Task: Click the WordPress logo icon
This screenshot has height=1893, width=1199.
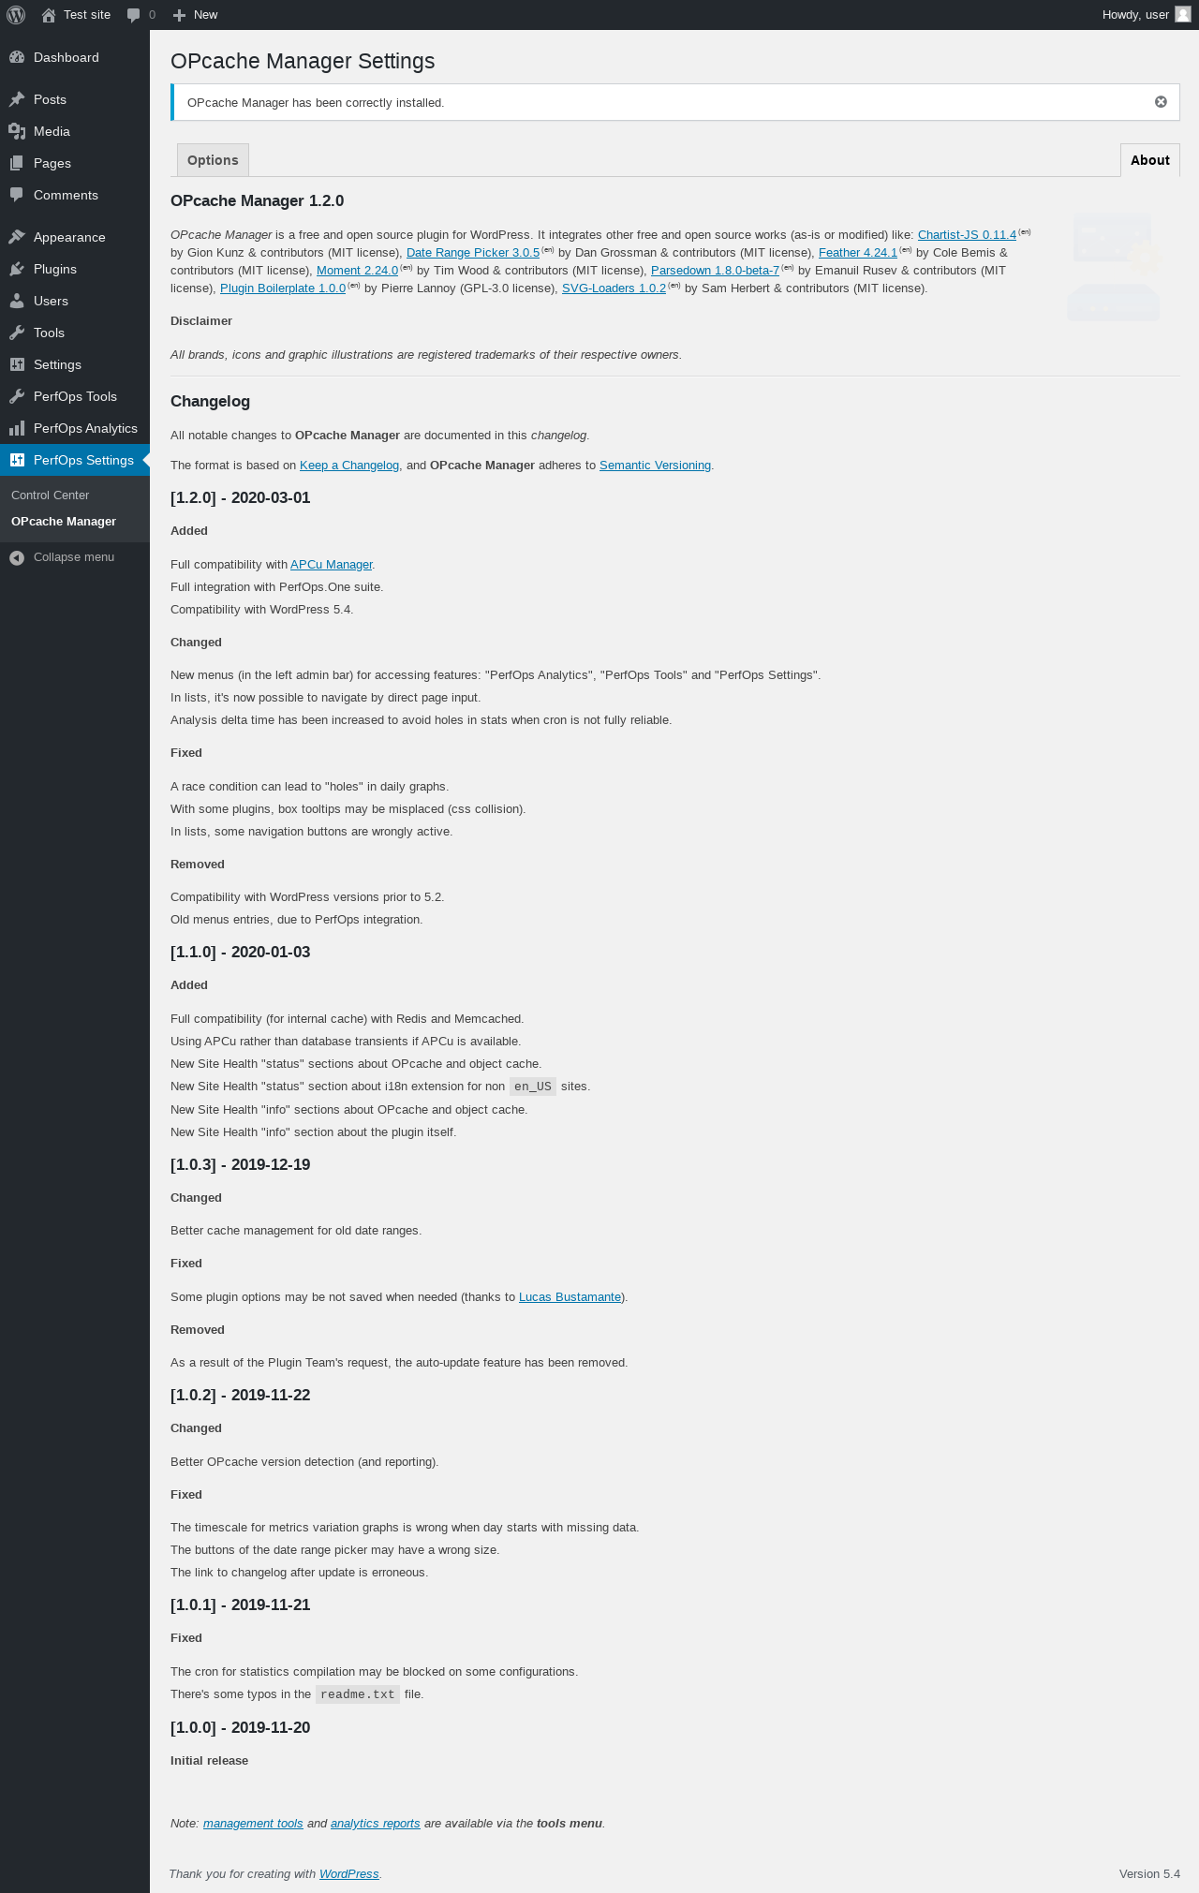Action: 16,15
